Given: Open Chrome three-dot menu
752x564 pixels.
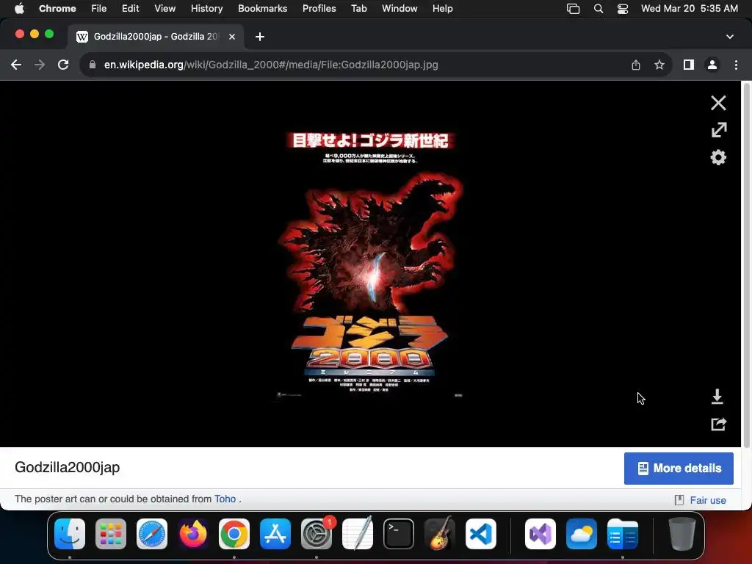Looking at the screenshot, I should coord(736,65).
